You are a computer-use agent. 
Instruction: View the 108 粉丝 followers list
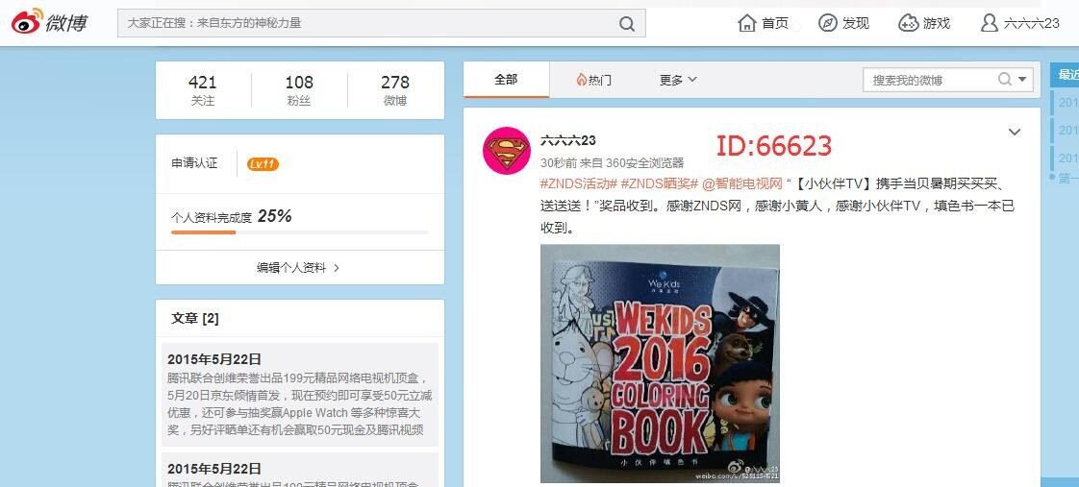299,90
